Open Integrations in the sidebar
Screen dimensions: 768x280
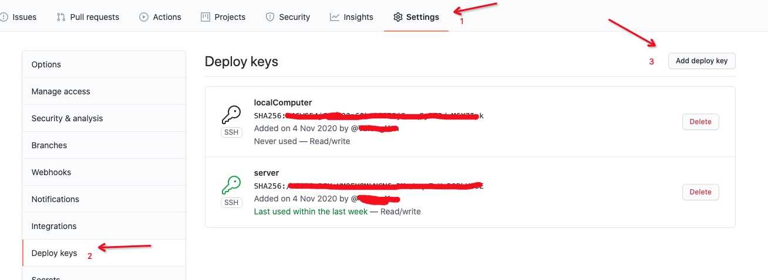pos(104,226)
